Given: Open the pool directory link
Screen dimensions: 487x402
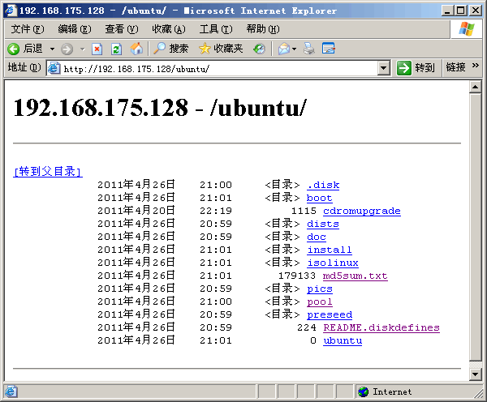Looking at the screenshot, I should [x=320, y=301].
